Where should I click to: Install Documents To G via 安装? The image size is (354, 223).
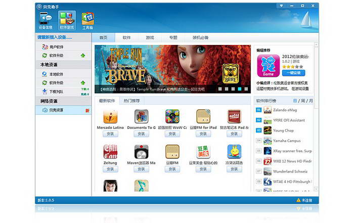pyautogui.click(x=141, y=134)
